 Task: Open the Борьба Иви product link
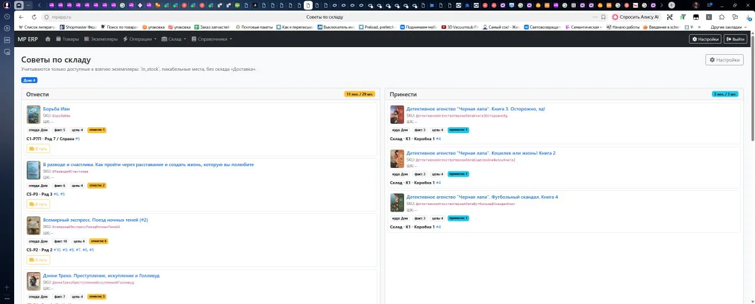[x=56, y=109]
